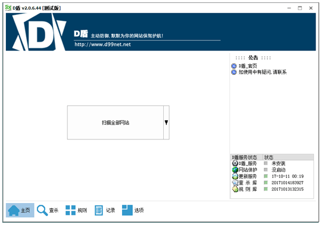Open the 选项 options tab
Image resolution: width=324 pixels, height=228 pixels.
(x=133, y=210)
